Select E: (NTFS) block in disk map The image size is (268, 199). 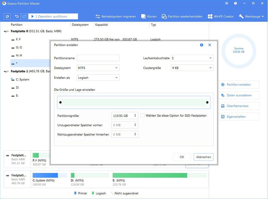pos(160,179)
